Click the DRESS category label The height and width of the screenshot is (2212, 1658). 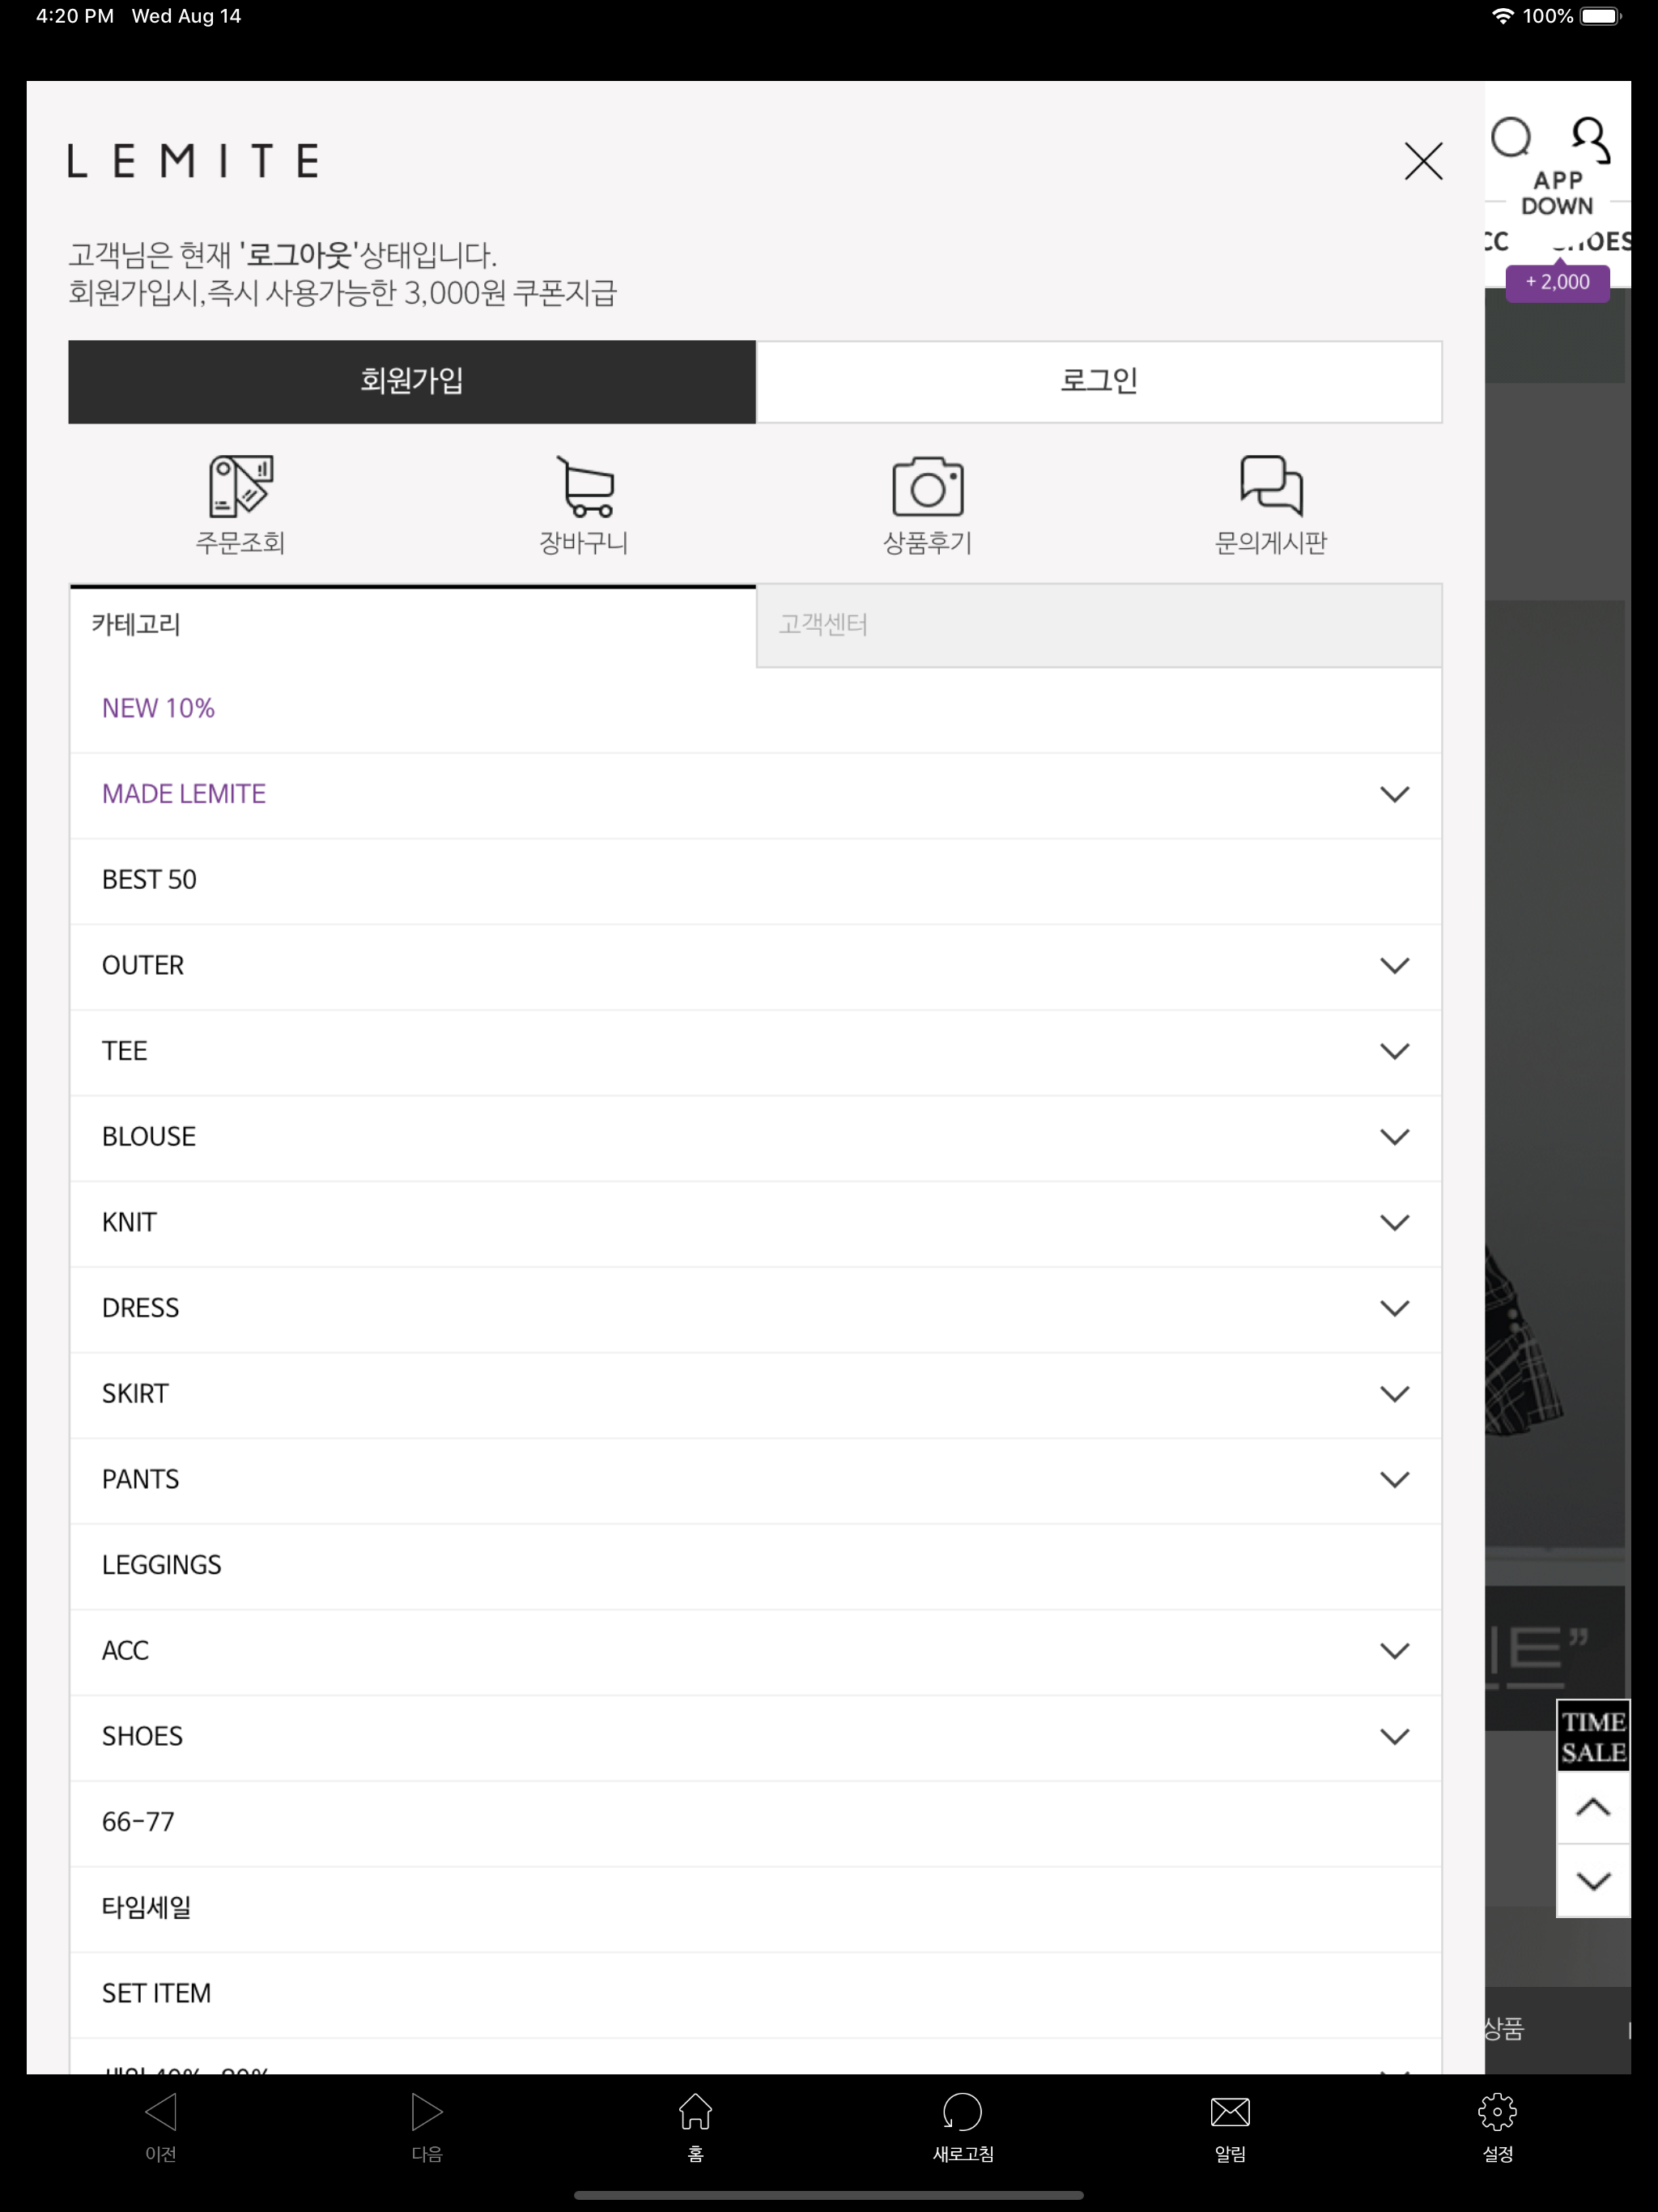point(141,1308)
